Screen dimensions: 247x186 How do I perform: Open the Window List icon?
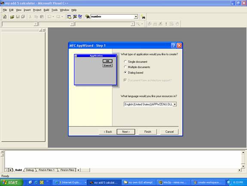click(x=80, y=17)
